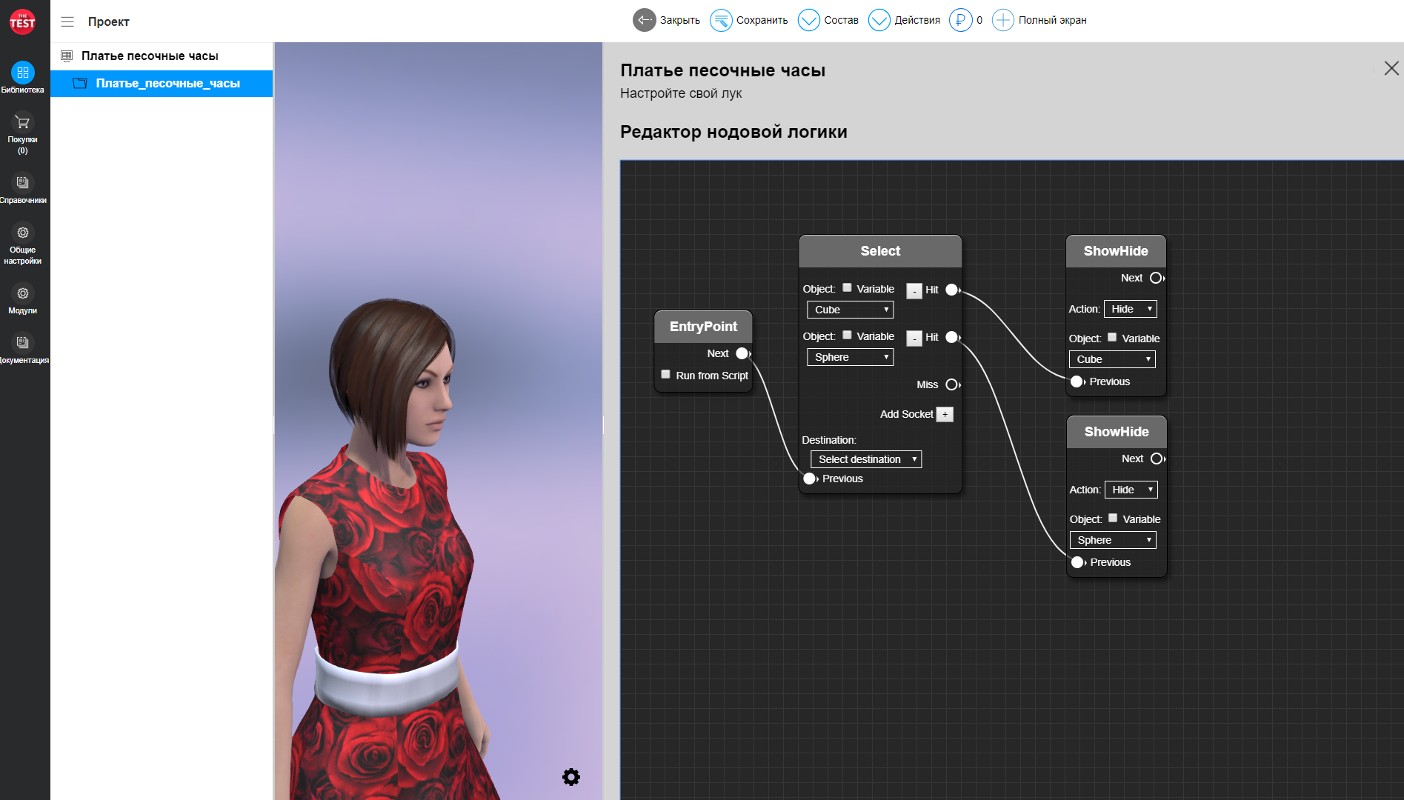Click the gear icon in 3D viewport
The height and width of the screenshot is (800, 1404).
570,777
